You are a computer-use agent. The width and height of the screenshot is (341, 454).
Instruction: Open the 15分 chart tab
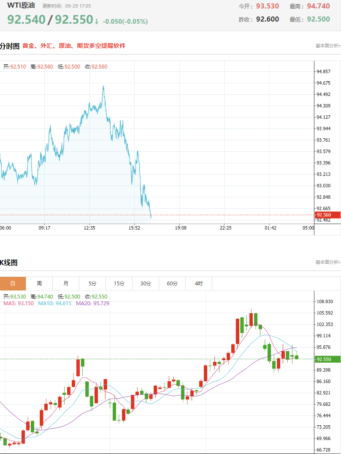(119, 284)
